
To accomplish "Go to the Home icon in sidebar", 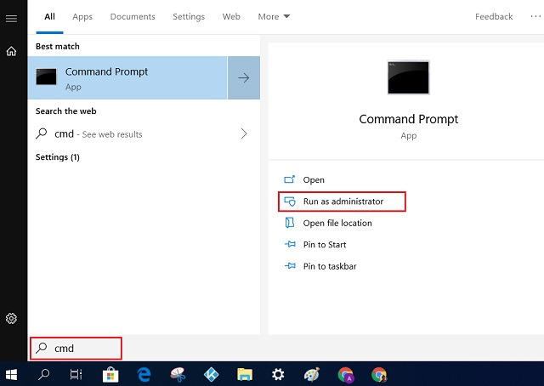I will click(x=11, y=51).
